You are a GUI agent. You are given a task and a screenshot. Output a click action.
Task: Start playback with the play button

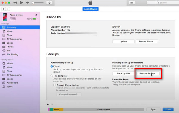click(x=21, y=2)
